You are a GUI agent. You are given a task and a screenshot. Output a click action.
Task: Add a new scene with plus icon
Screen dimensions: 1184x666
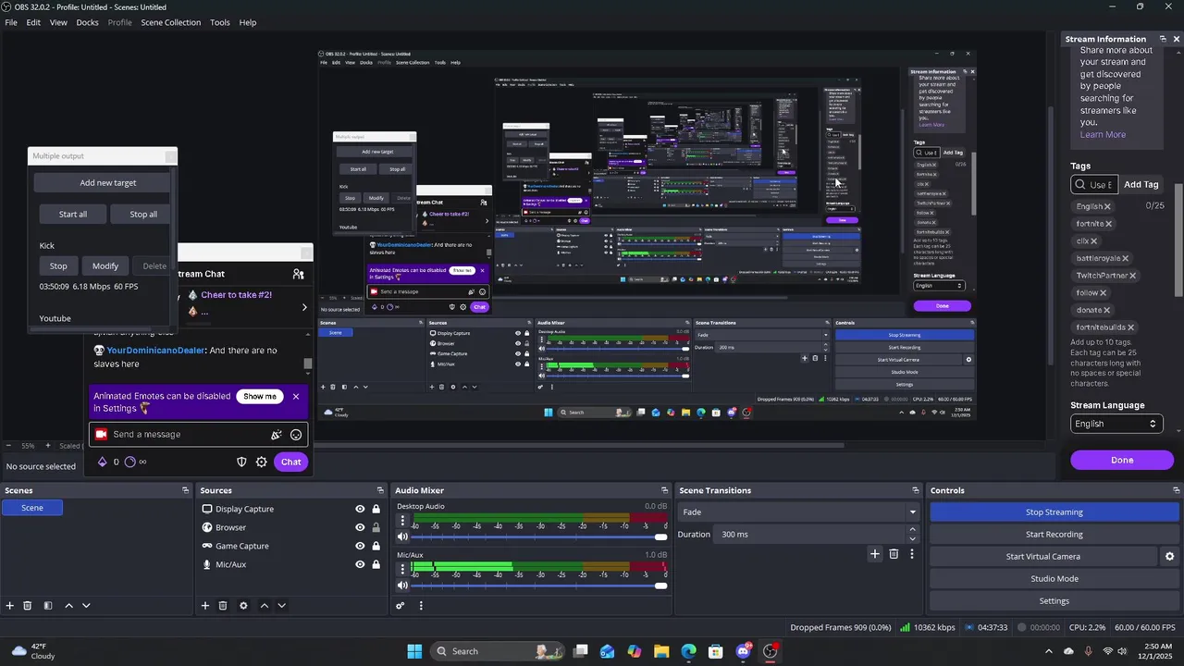[10, 606]
